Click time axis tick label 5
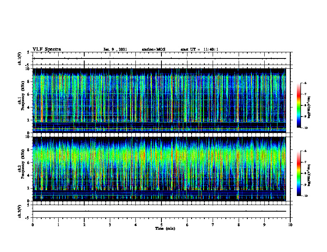Screen dimensions: 327x252 coord(161,225)
